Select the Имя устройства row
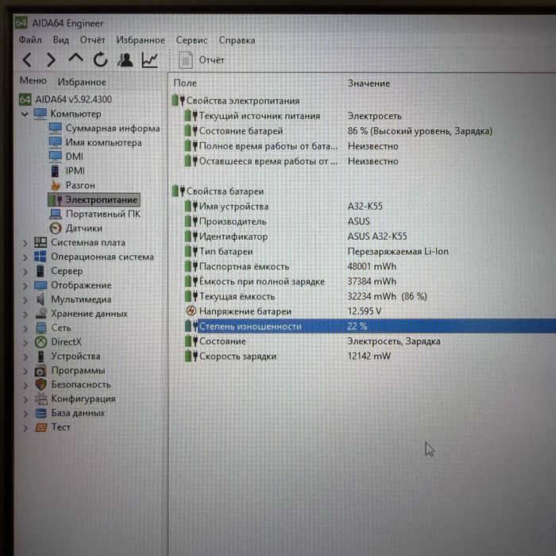The image size is (556, 556). 369,206
